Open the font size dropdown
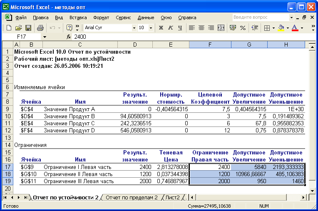This screenshot has width=318, height=211. pyautogui.click(x=151, y=28)
